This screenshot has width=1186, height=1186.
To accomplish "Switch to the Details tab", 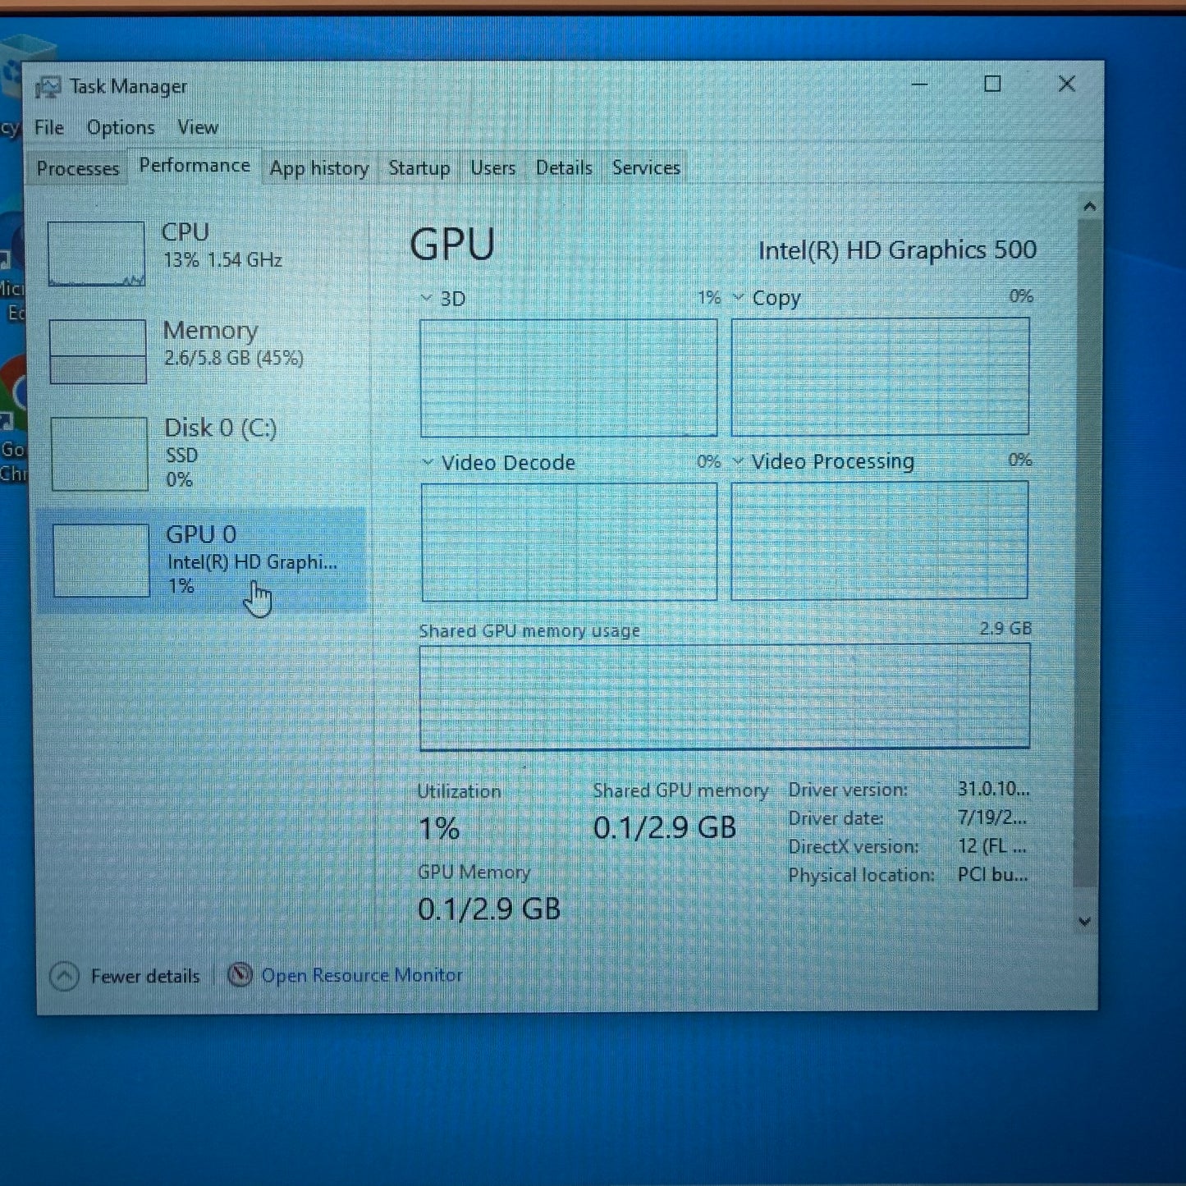I will [x=564, y=168].
